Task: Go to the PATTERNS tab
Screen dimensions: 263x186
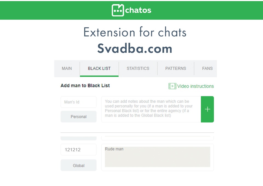Action: point(176,68)
